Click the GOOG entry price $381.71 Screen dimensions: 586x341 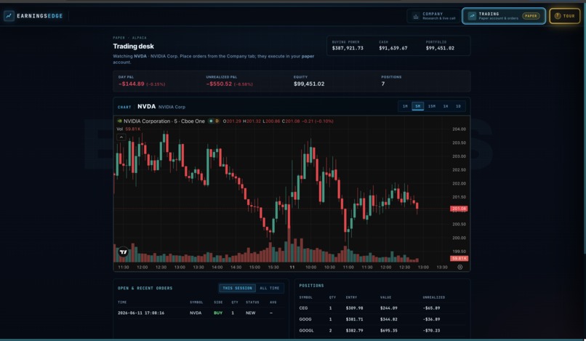point(354,319)
